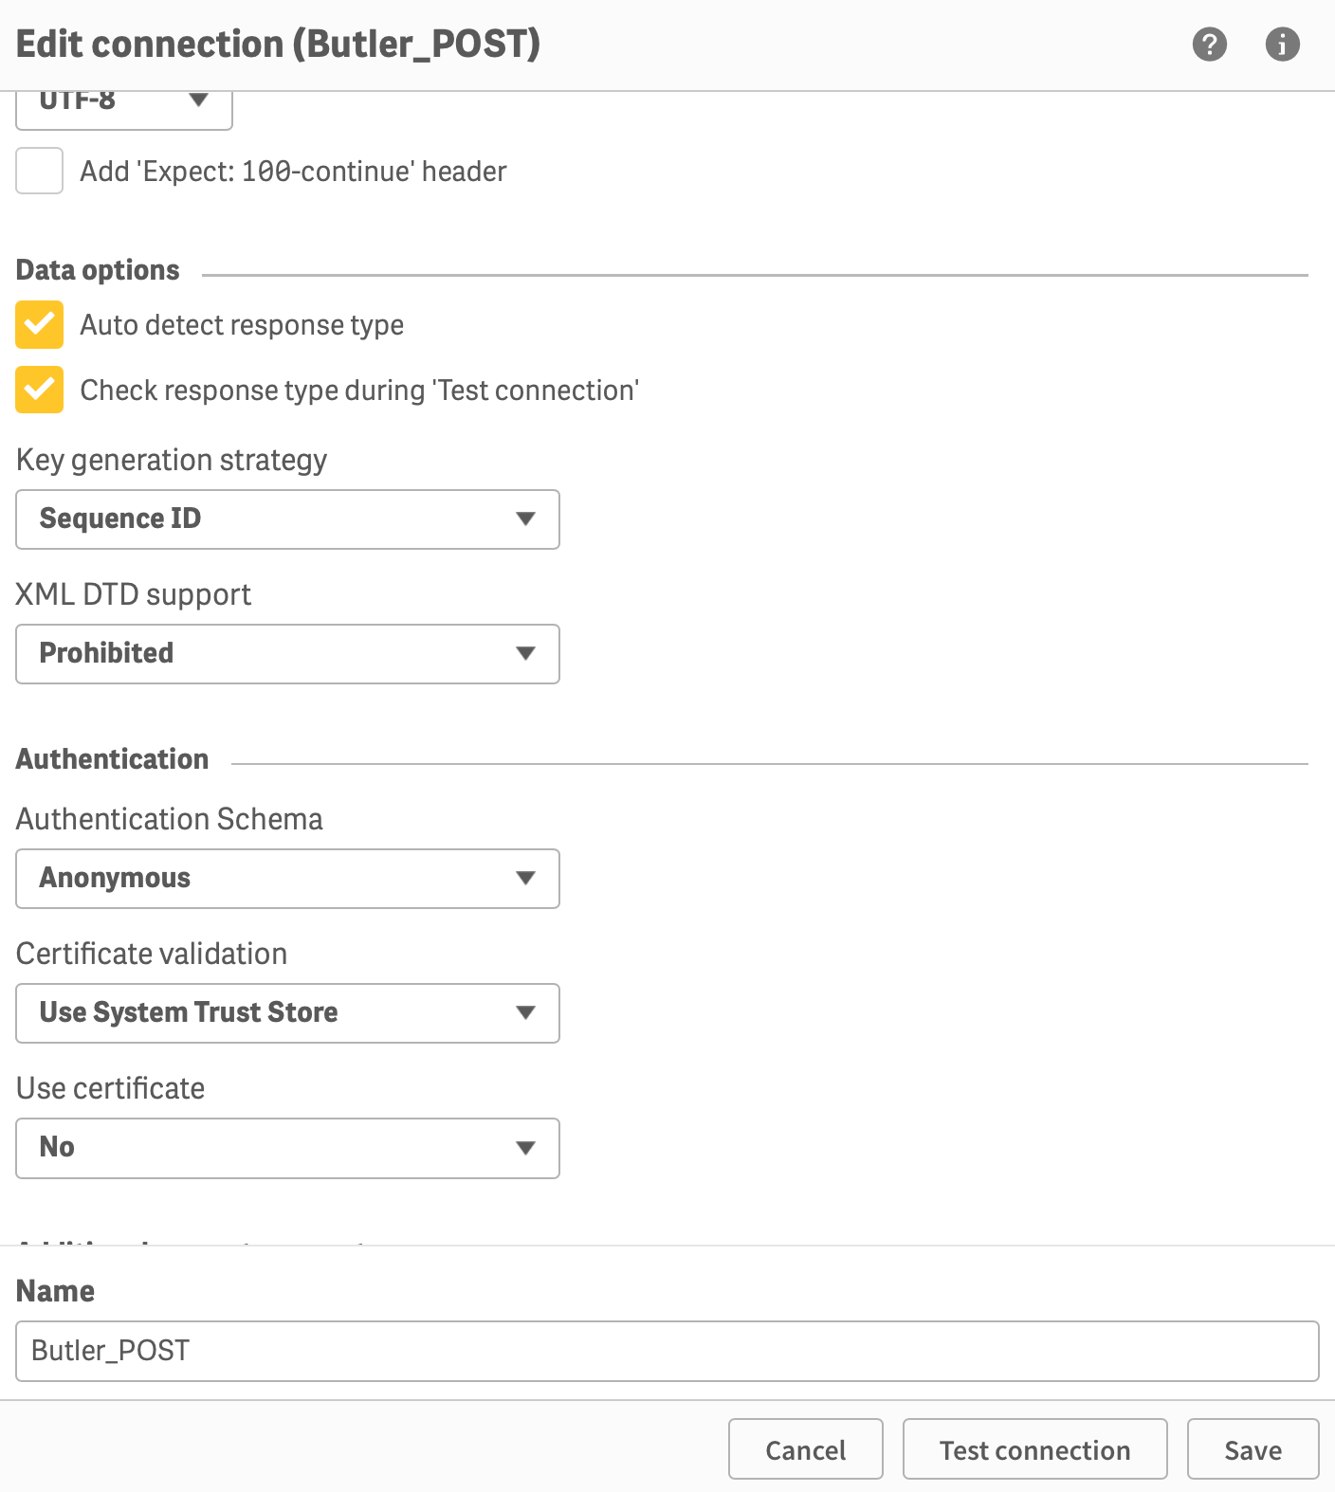The image size is (1335, 1492).
Task: Uncheck Auto detect response type
Action: point(40,325)
